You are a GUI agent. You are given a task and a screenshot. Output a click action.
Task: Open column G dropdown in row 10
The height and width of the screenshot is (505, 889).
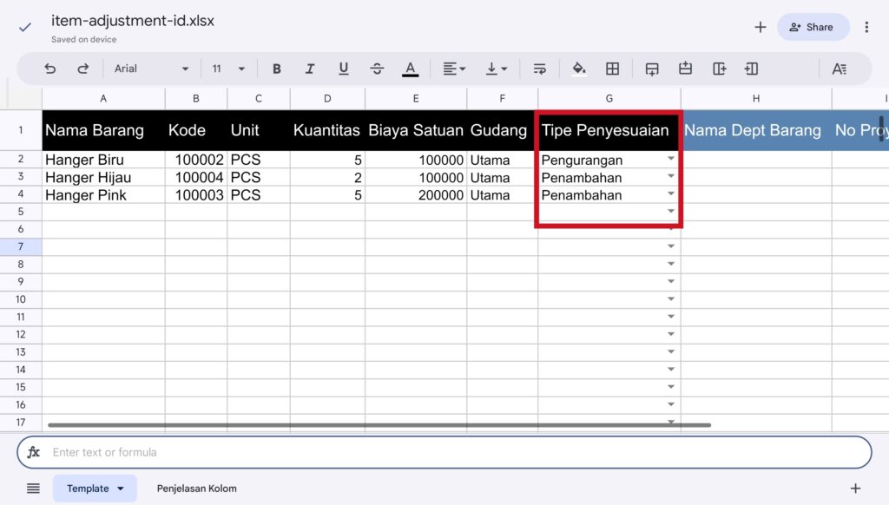coord(671,299)
